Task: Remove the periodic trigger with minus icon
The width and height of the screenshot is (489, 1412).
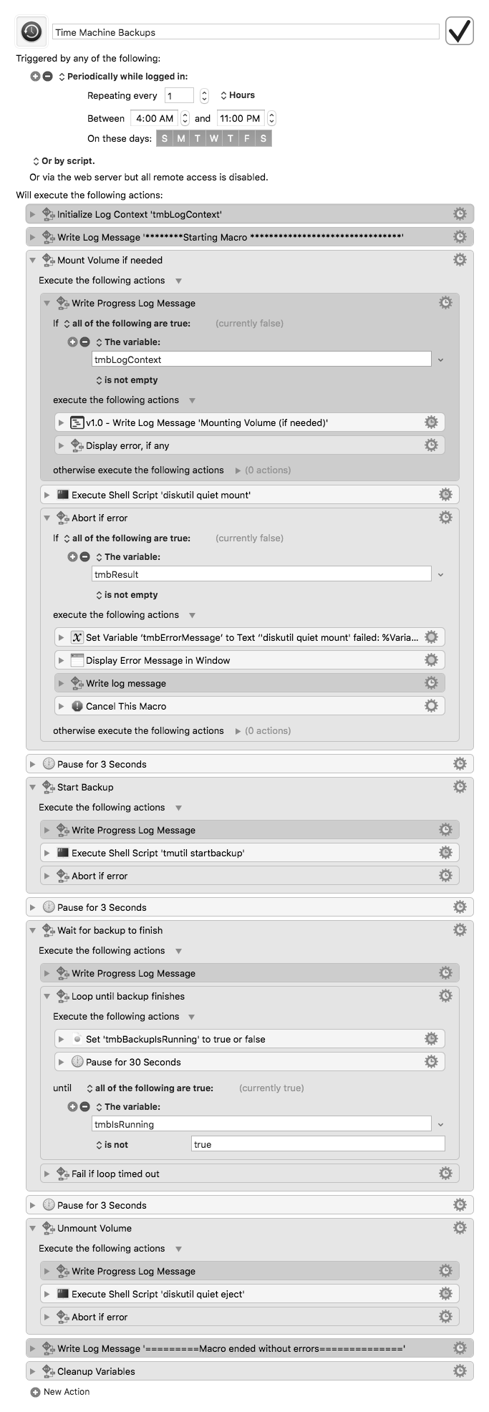Action: tap(47, 76)
